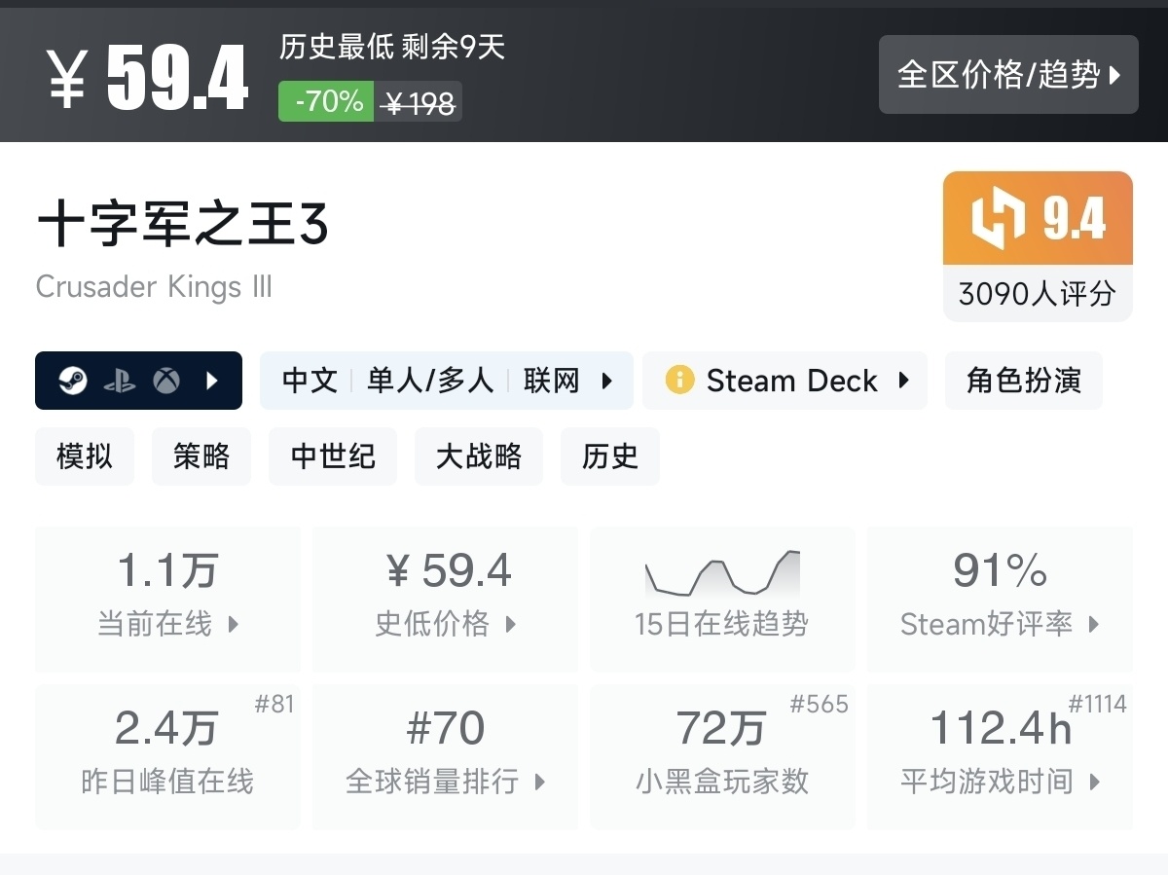
Task: Select the 模拟 genre tag
Action: click(85, 456)
